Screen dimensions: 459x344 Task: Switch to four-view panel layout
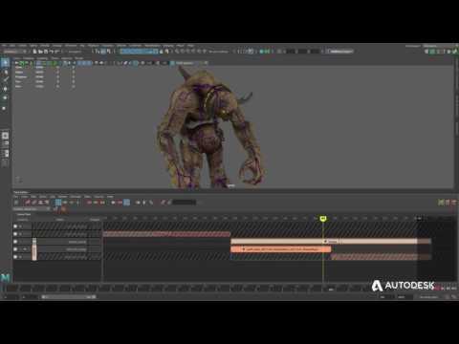click(x=5, y=143)
